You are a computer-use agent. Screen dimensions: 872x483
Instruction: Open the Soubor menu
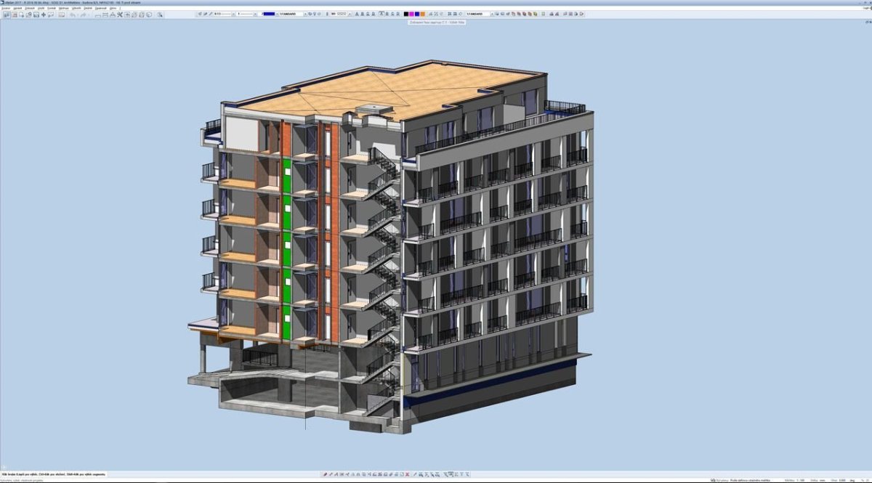5,8
